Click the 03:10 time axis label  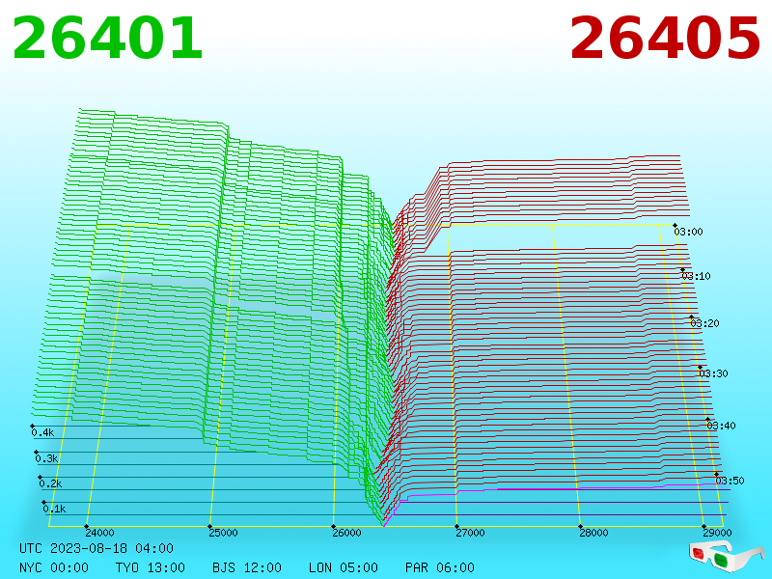tap(697, 276)
